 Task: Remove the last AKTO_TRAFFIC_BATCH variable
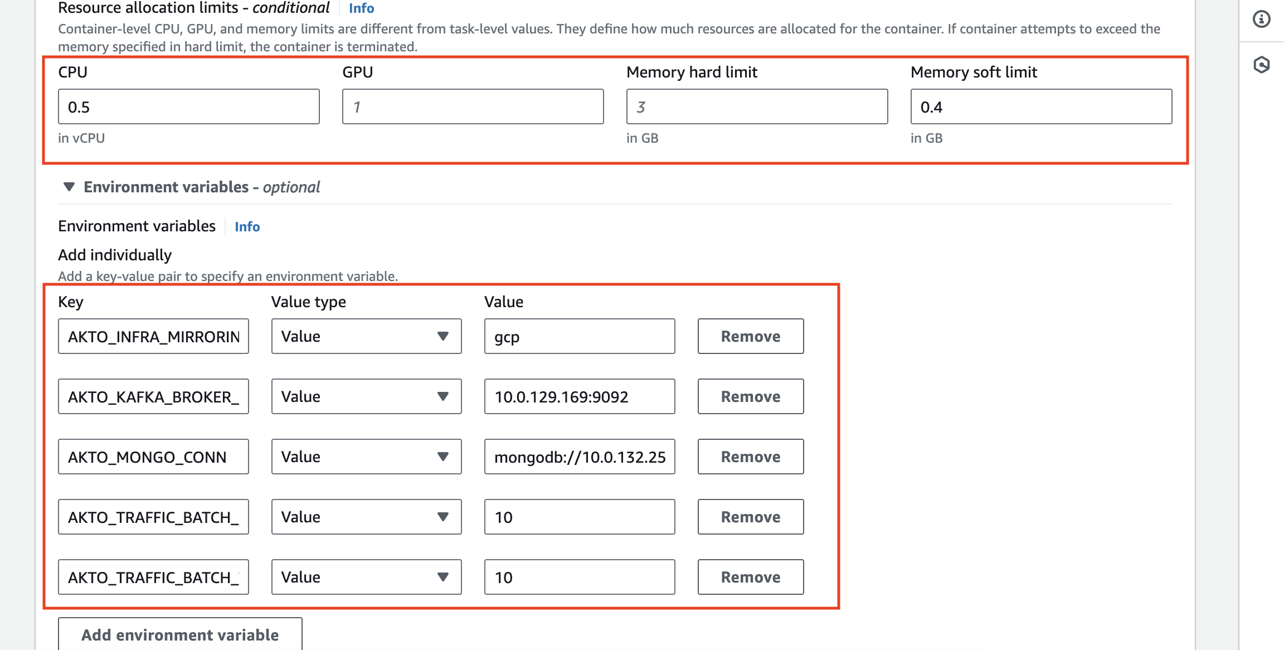(x=750, y=577)
